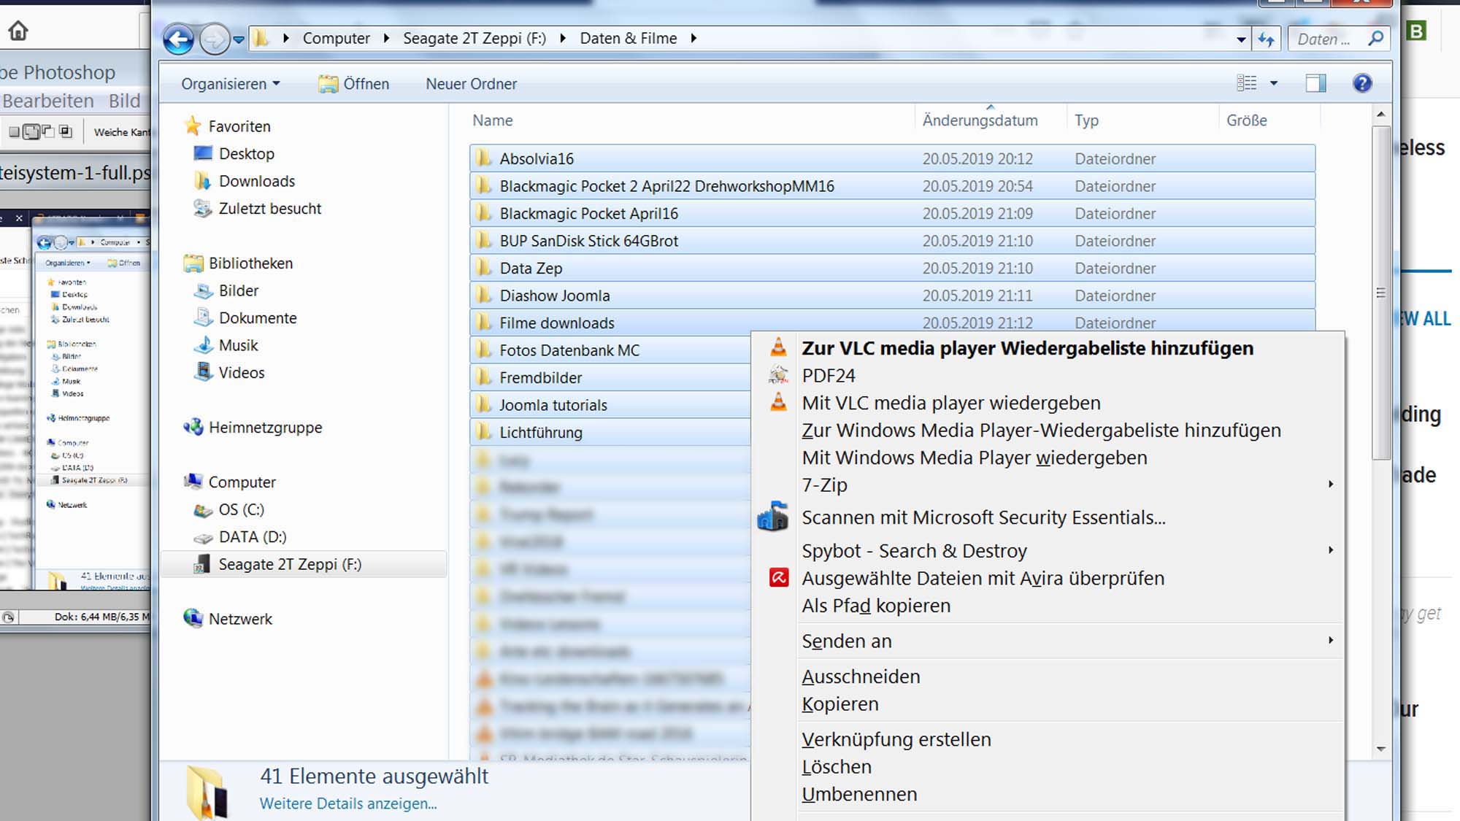1460x821 pixels.
Task: Open Explorer help question mark icon
Action: tap(1361, 83)
